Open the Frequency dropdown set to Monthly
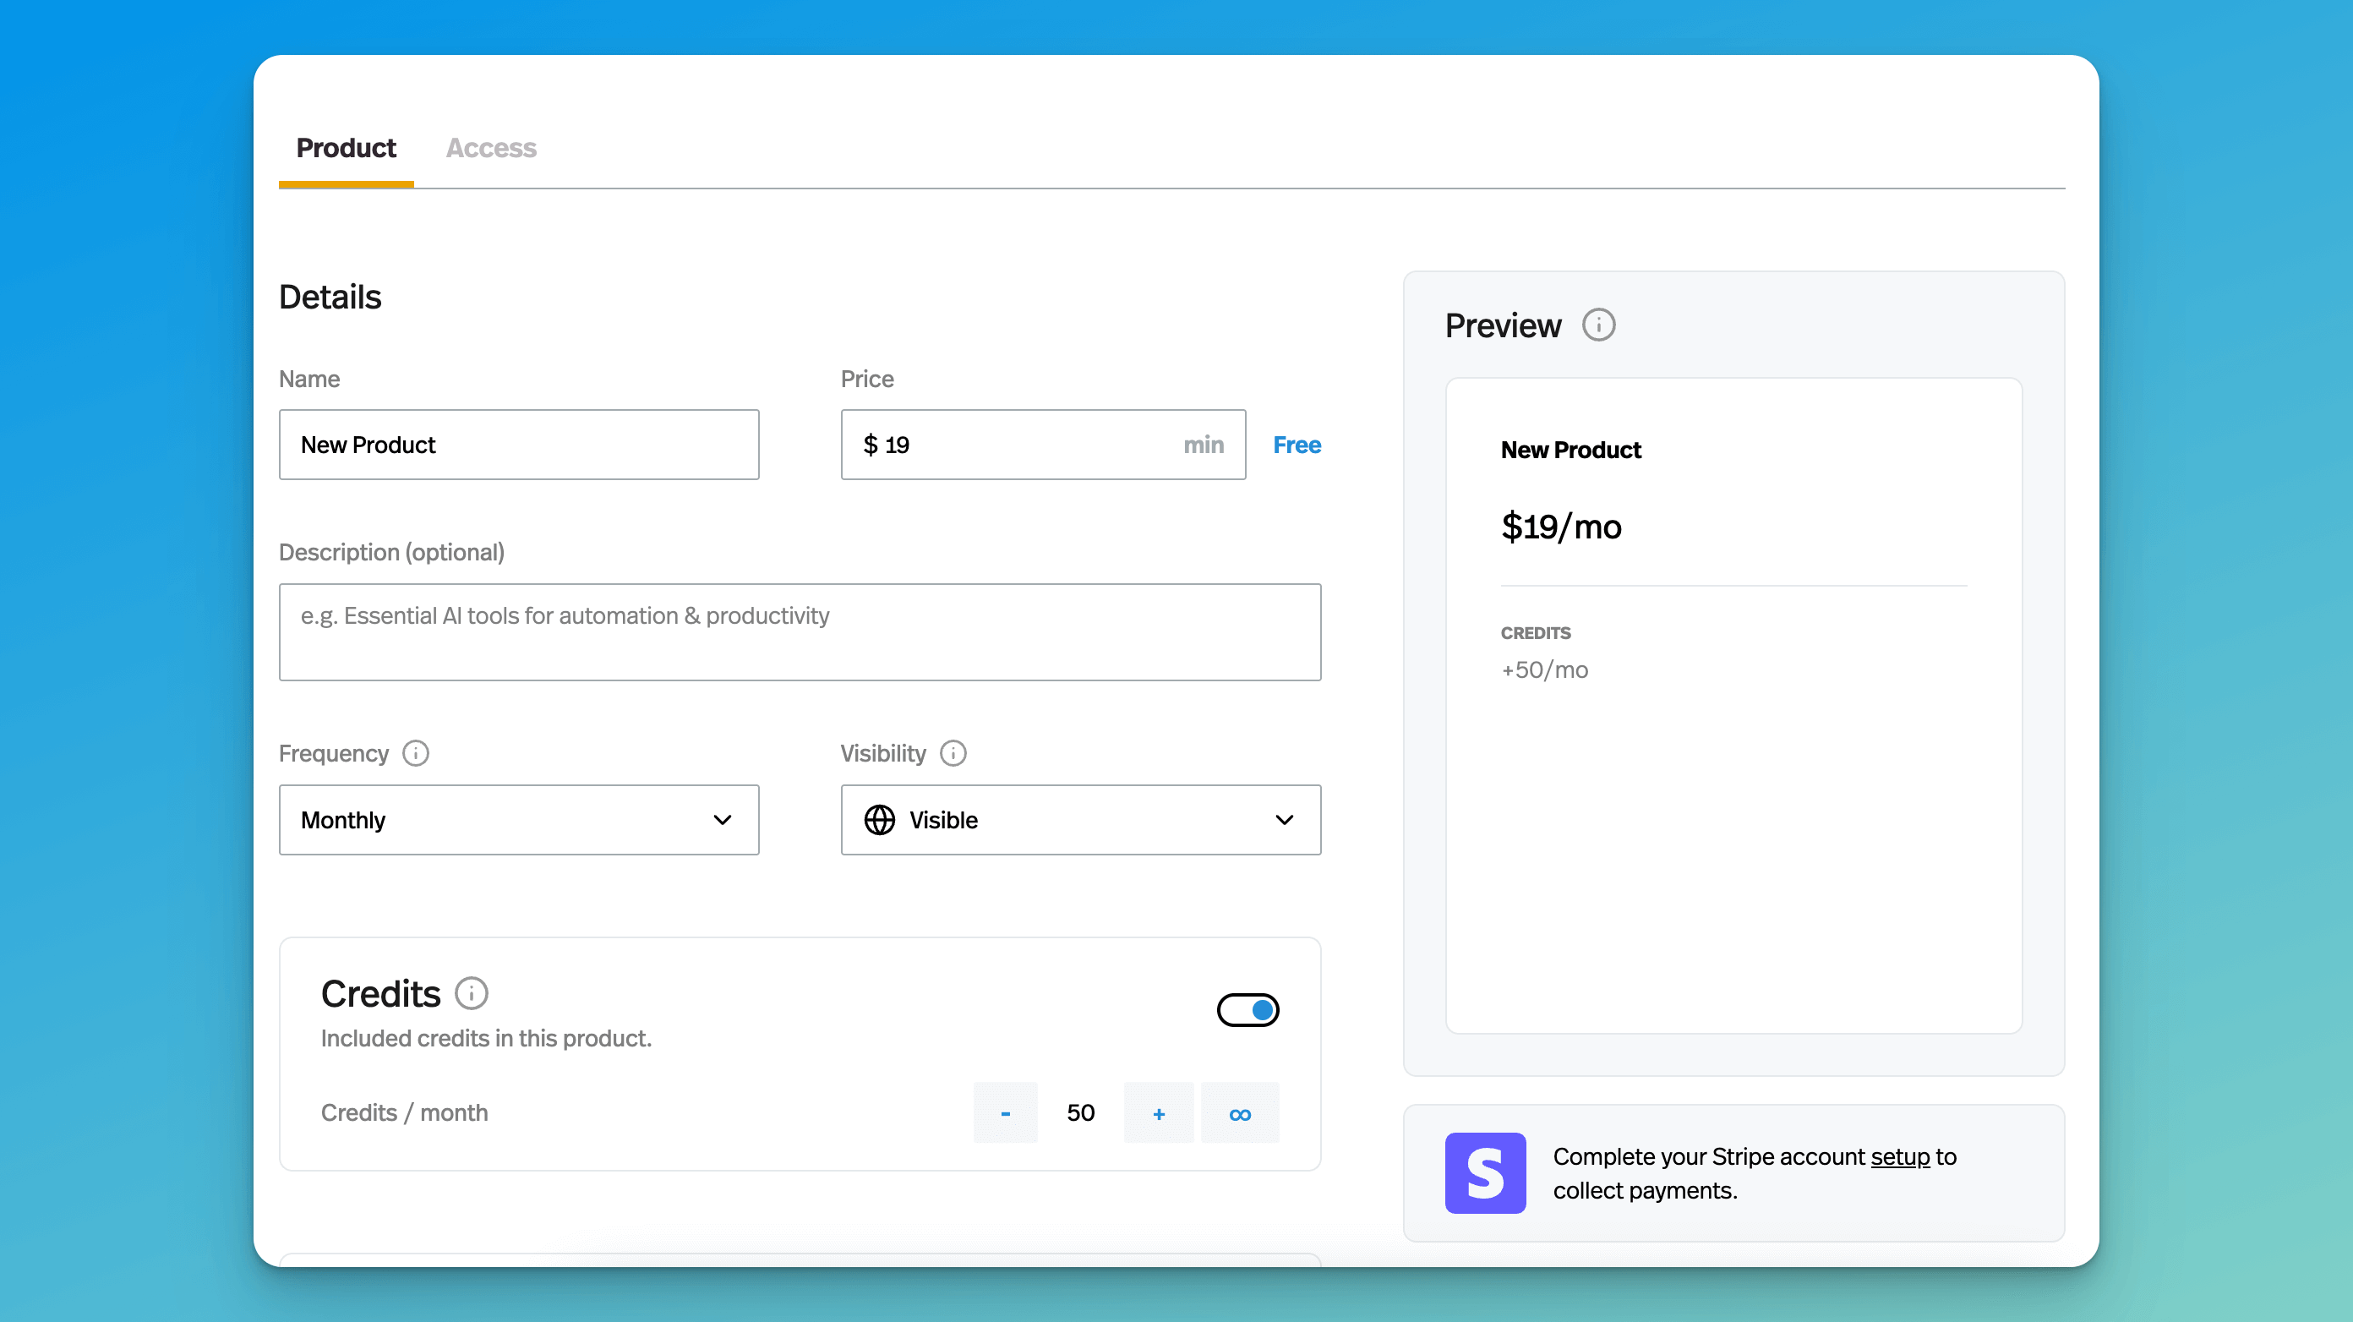 click(518, 820)
